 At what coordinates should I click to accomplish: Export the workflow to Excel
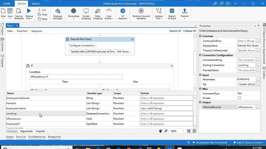(172, 14)
